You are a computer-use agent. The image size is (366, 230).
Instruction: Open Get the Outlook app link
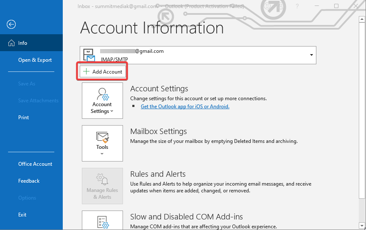point(185,107)
